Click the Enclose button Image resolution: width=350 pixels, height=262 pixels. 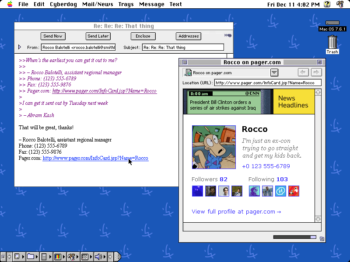click(143, 36)
